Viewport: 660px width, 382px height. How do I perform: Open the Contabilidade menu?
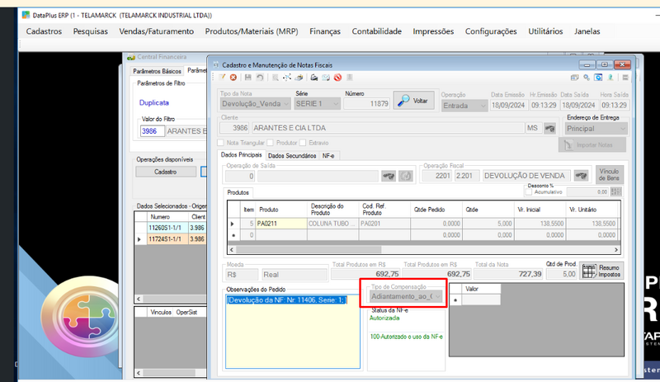click(x=377, y=31)
